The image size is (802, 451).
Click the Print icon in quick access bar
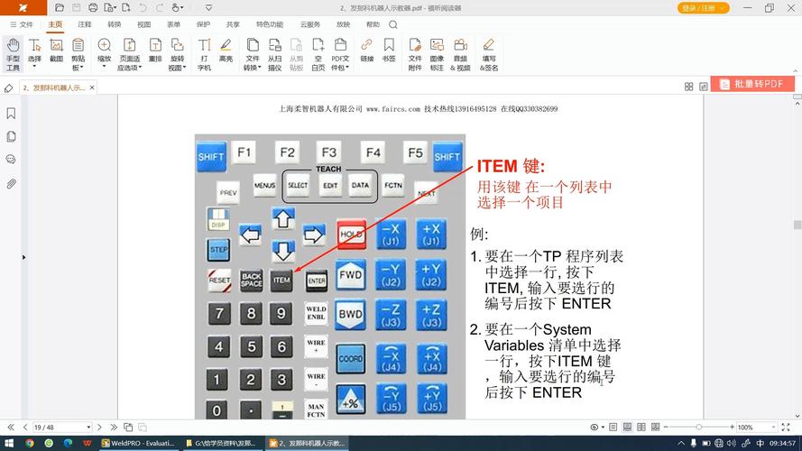(x=93, y=8)
